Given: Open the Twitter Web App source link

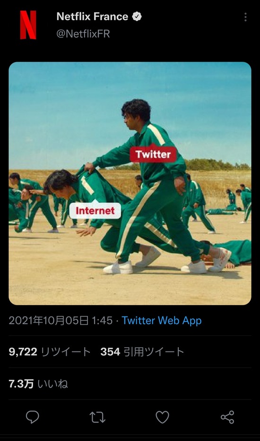Looking at the screenshot, I should coord(162,321).
